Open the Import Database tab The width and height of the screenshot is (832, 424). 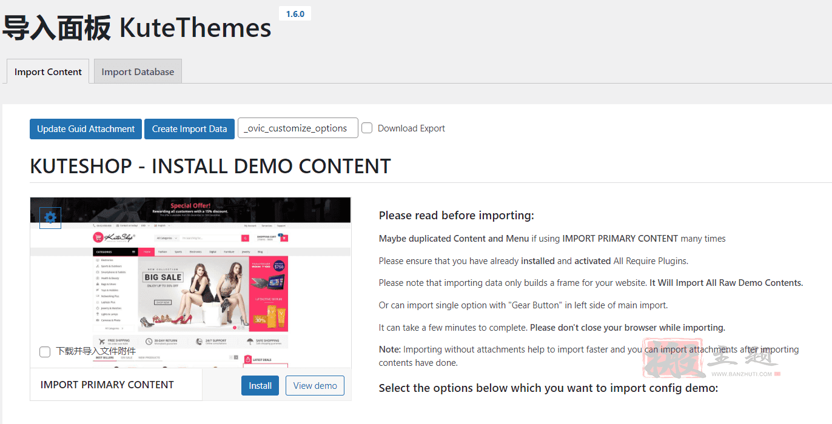click(x=138, y=71)
